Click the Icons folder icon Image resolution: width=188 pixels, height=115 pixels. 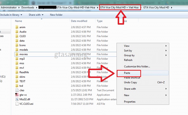tap(17, 45)
